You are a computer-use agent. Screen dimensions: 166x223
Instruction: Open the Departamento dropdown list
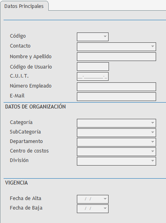coord(153,142)
